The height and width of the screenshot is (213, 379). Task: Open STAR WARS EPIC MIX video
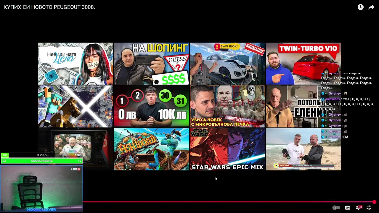(x=227, y=149)
